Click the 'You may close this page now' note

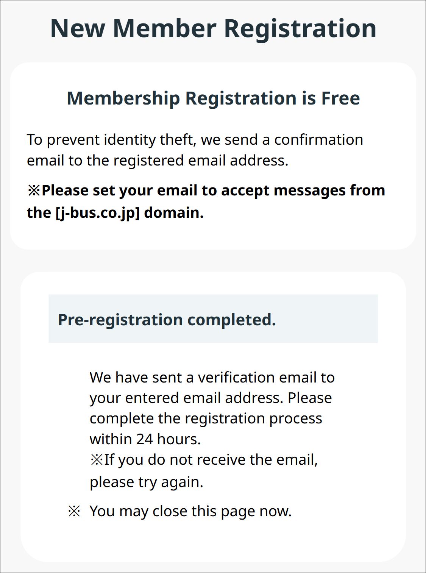[x=190, y=511]
